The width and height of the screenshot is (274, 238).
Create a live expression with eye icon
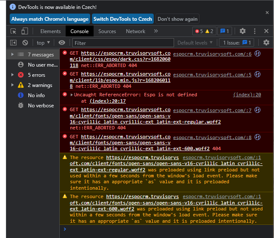coord(62,42)
